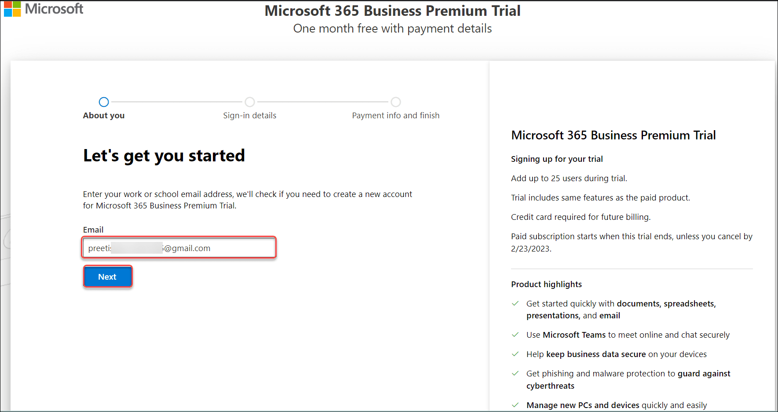Screen dimensions: 778x412
Task: Click the checkmark beside the documents highlight
Action: tap(515, 303)
